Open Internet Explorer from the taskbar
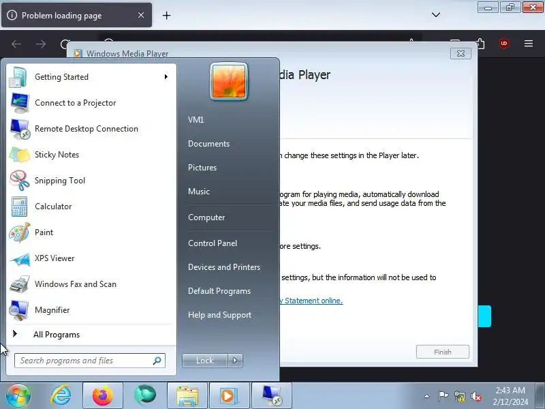 pos(61,396)
